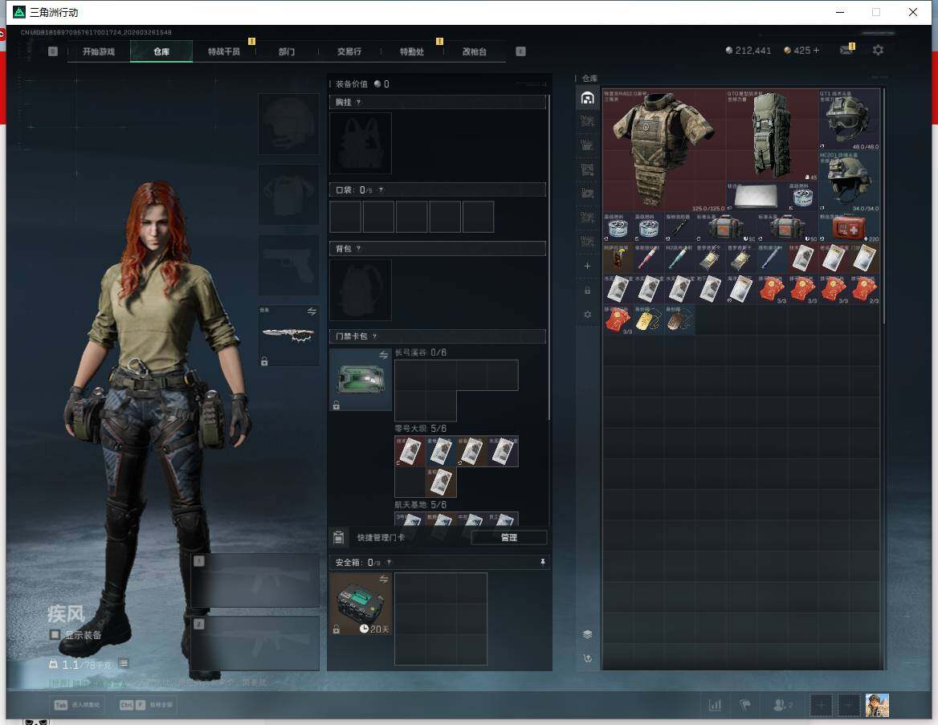The width and height of the screenshot is (938, 725).
Task: Click the player avatar in bottom bar
Action: [x=877, y=705]
